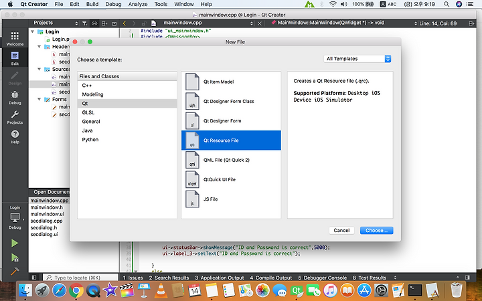This screenshot has width=482, height=301.
Task: Click the split projects pane icon
Action: point(104,23)
